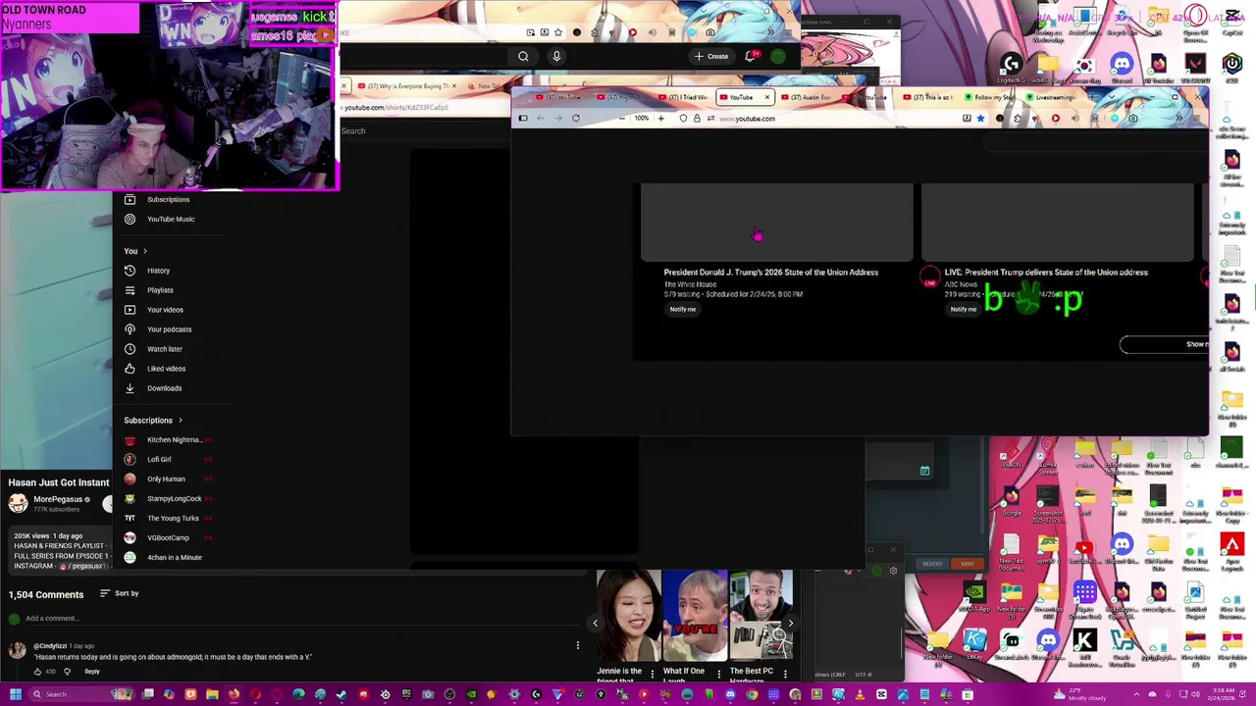
Task: Show next Shorts with the right arrow
Action: pos(790,624)
